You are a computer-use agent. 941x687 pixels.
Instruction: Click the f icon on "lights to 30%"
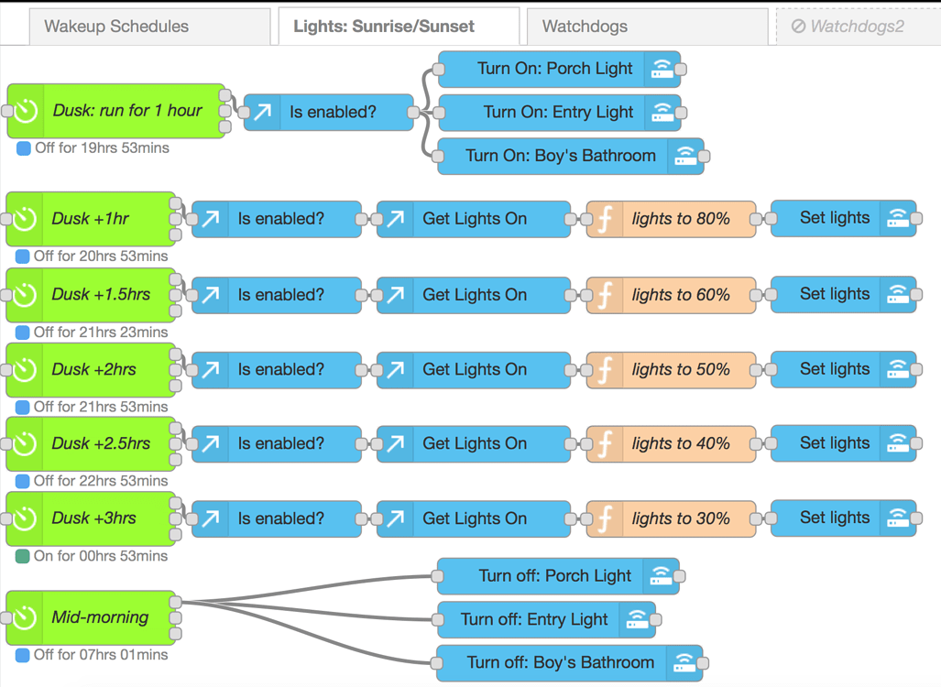coord(607,518)
